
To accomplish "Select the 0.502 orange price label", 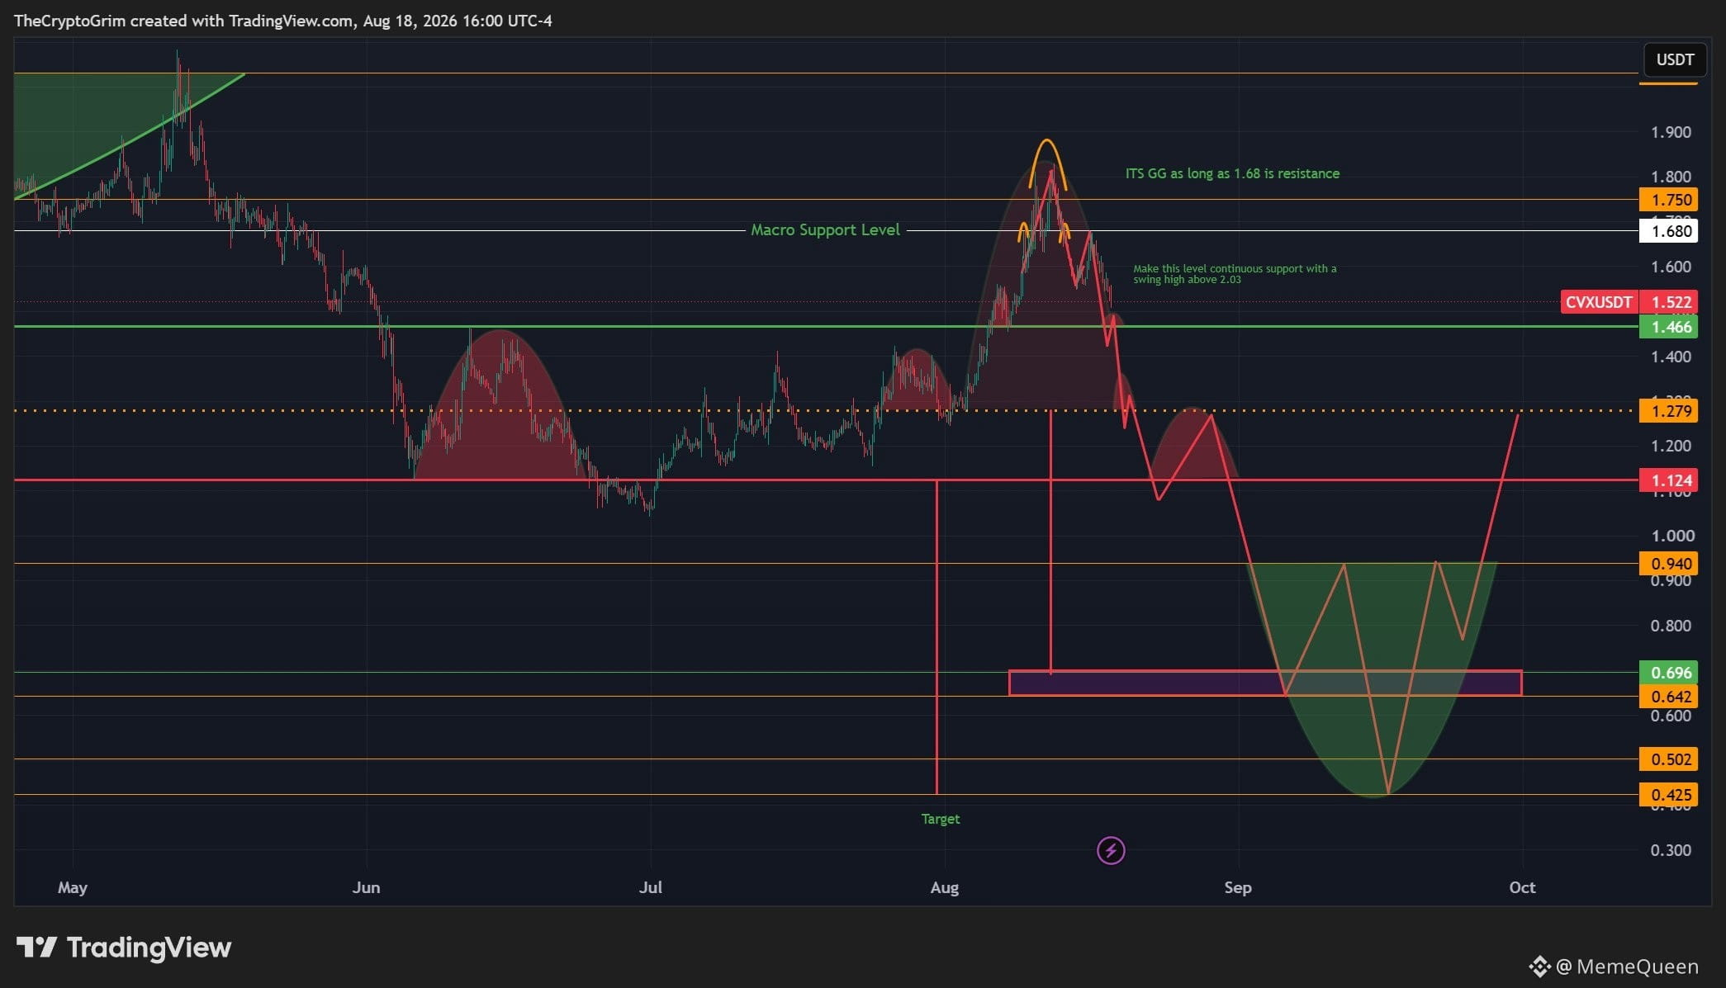I will point(1669,759).
